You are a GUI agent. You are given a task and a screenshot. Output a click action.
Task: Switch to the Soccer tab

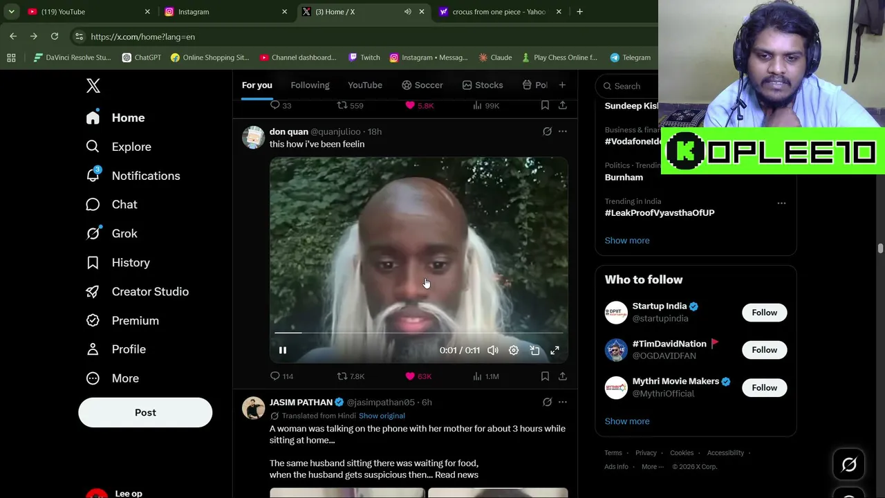click(422, 85)
